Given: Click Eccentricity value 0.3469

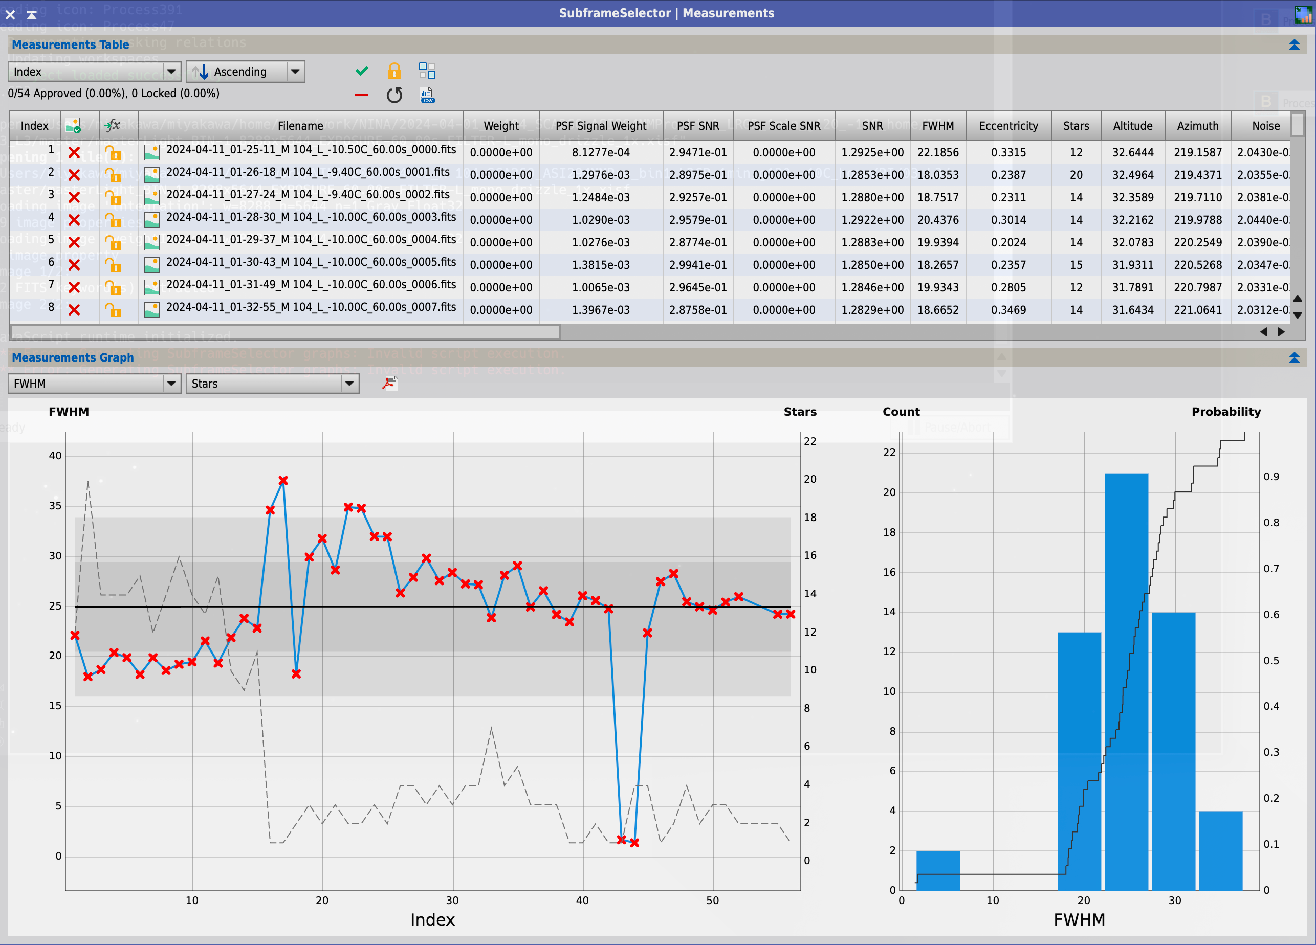Looking at the screenshot, I should click(x=1008, y=310).
